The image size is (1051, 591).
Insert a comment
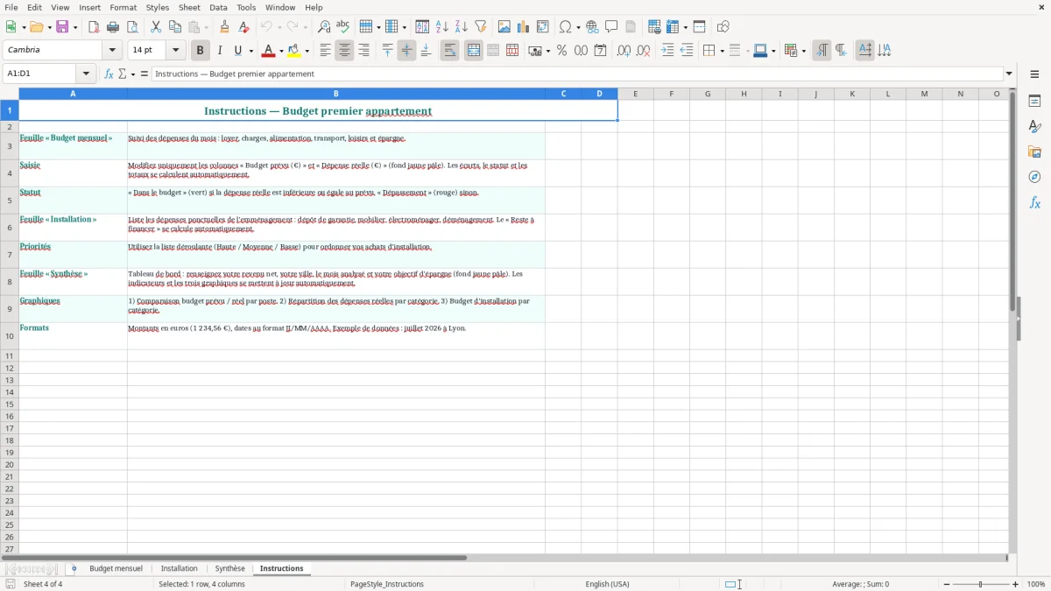(612, 27)
